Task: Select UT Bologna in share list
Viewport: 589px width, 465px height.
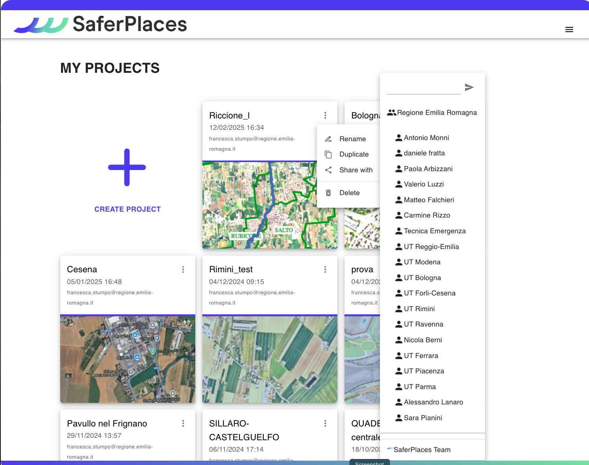Action: (x=422, y=278)
